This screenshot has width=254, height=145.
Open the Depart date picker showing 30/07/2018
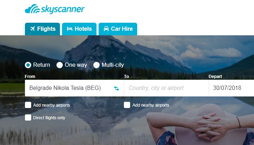[x=232, y=88]
